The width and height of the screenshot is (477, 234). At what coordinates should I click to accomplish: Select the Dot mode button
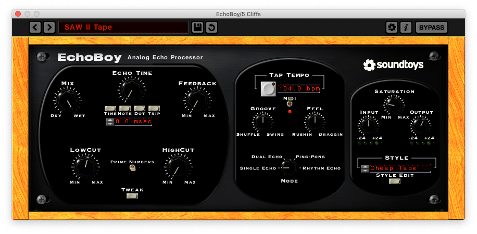tap(140, 109)
